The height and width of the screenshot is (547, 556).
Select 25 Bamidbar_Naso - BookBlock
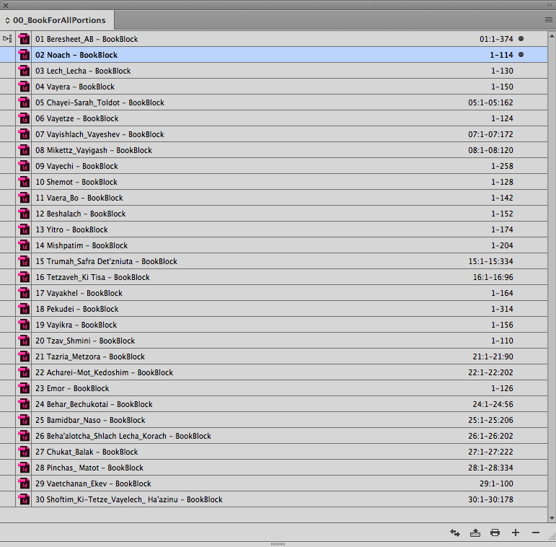[274, 420]
